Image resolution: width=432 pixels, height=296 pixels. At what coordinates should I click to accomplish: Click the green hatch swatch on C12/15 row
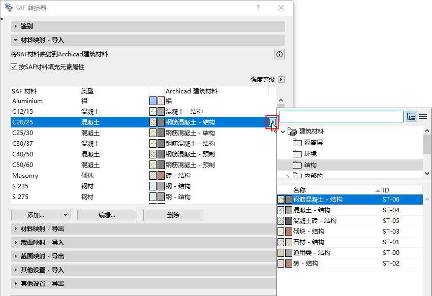click(x=153, y=112)
